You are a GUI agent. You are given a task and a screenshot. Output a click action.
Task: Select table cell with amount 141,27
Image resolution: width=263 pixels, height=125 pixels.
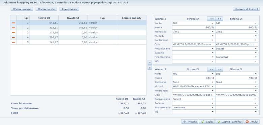tap(44, 42)
